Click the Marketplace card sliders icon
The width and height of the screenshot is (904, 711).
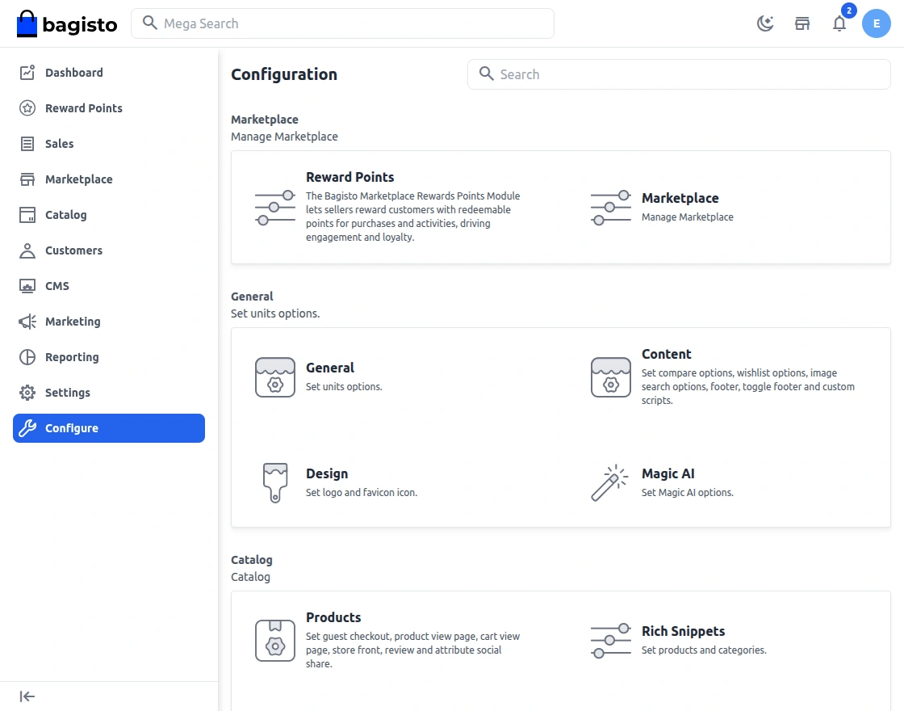[610, 208]
